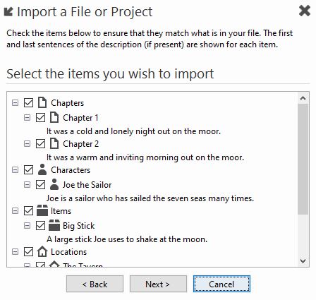
Task: Uncheck the Chapters checkbox
Action: (x=28, y=103)
